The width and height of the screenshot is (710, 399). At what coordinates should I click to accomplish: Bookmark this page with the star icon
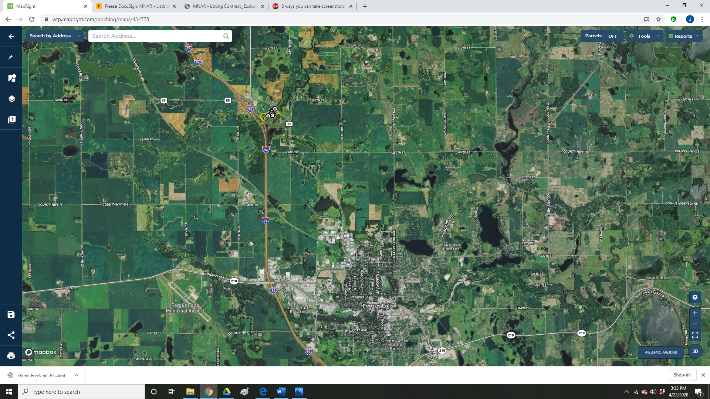point(659,19)
